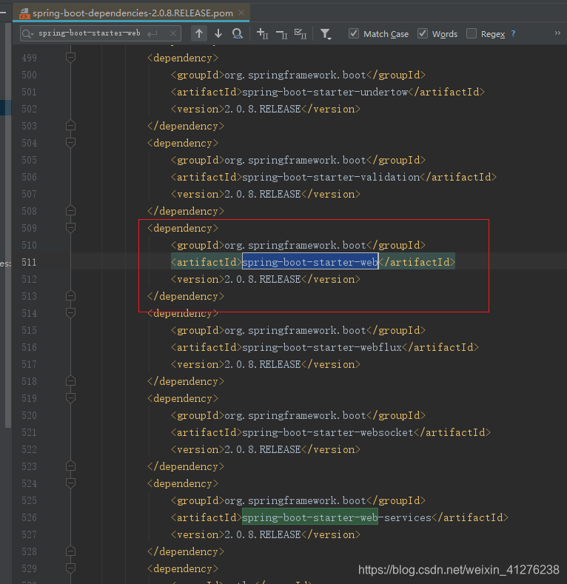Collapse dependency block at line 504
567x584 pixels.
[x=71, y=142]
